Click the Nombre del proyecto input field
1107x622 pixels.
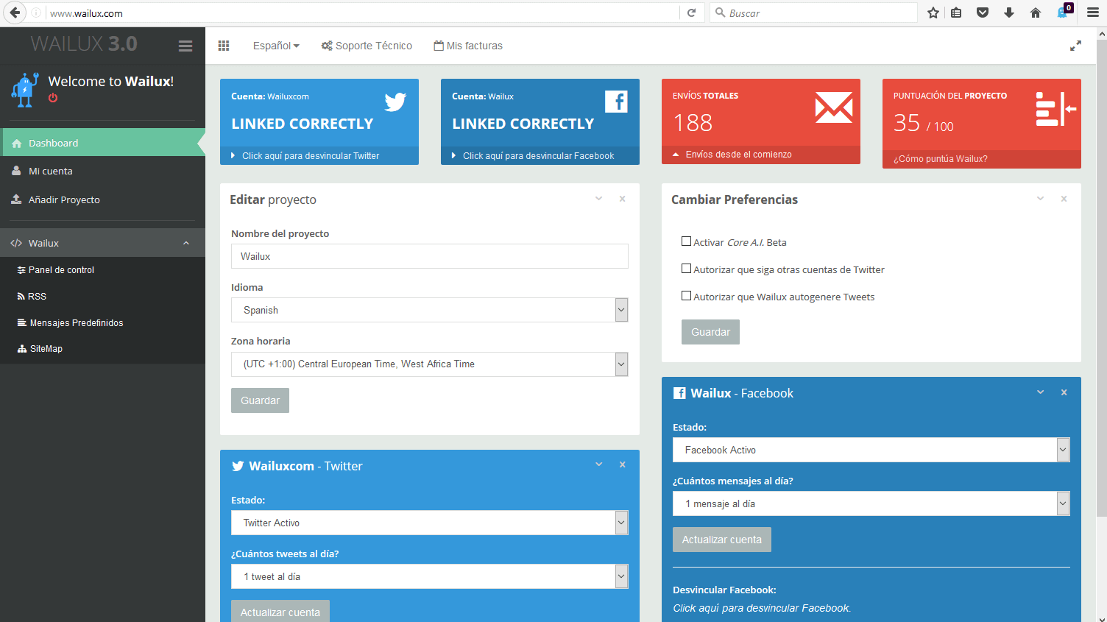430,256
